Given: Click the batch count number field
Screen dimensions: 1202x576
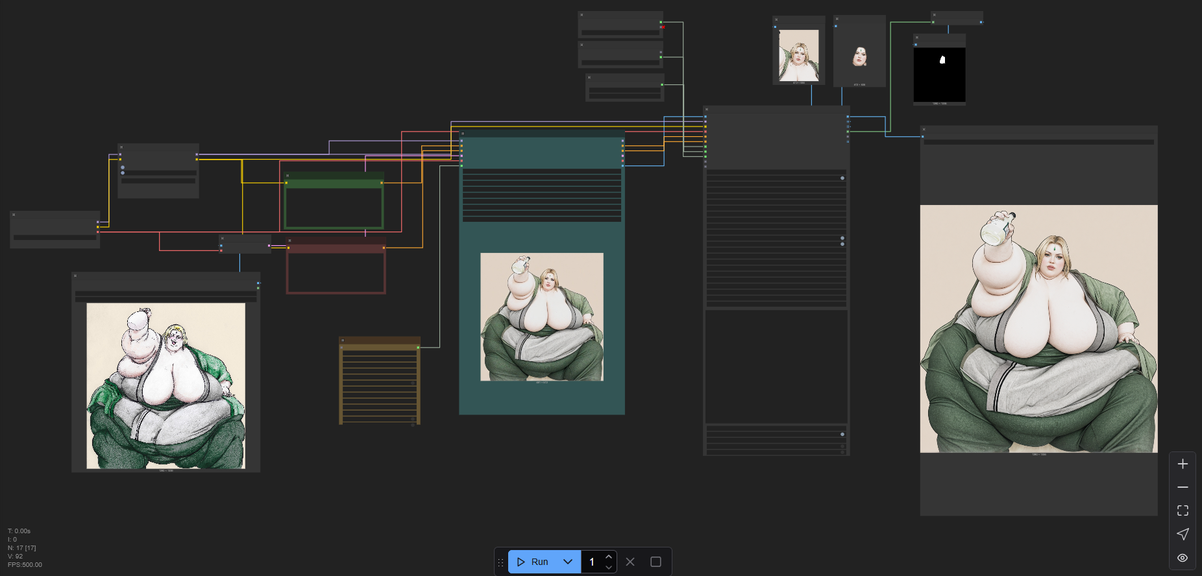Looking at the screenshot, I should [592, 562].
